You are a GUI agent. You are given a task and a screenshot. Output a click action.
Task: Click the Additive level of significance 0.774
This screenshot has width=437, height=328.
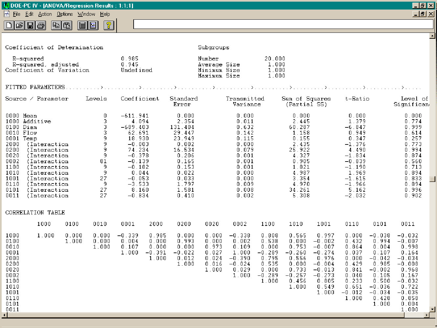click(x=413, y=121)
